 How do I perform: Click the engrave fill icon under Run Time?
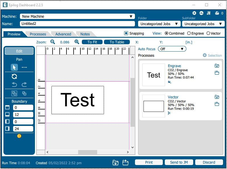click(169, 82)
